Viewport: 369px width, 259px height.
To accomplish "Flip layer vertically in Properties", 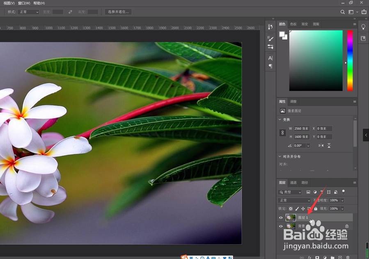I will pos(329,146).
